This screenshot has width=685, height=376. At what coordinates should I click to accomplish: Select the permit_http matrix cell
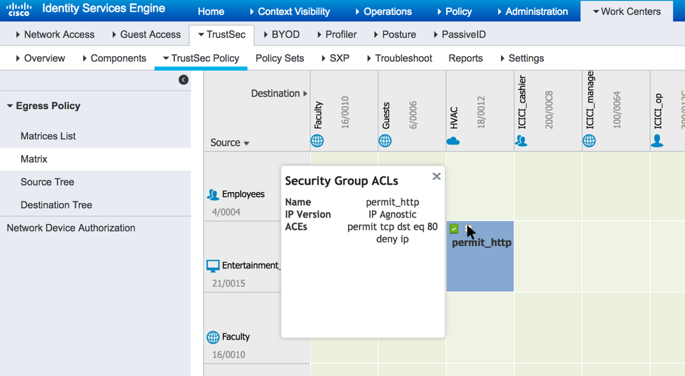[x=480, y=257]
